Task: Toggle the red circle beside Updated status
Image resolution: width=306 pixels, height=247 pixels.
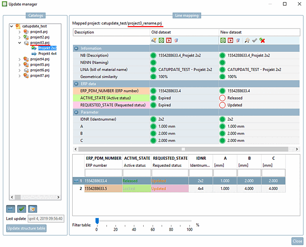Action: (x=223, y=105)
